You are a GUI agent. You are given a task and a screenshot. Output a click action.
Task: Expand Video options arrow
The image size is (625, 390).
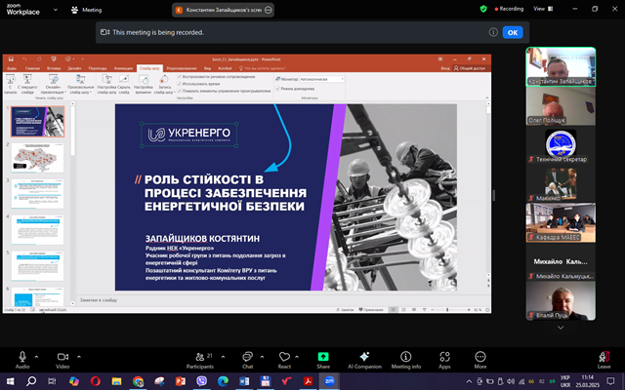(x=78, y=357)
